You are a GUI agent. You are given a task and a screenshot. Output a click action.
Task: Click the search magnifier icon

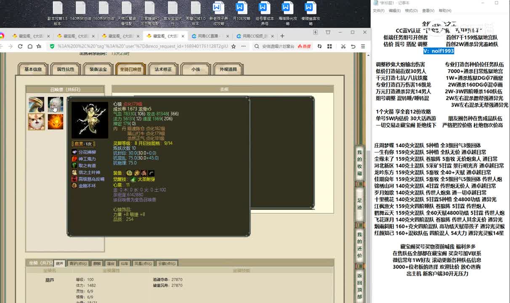[x=257, y=46]
